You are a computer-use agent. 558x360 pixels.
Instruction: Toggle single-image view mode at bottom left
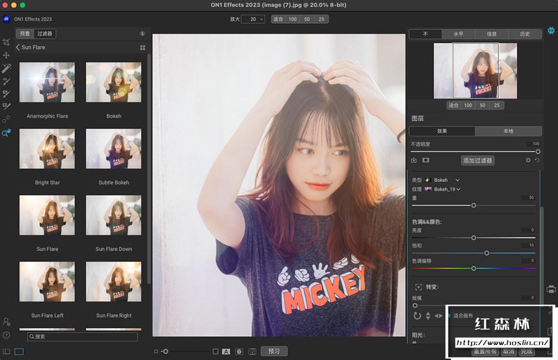click(x=19, y=352)
